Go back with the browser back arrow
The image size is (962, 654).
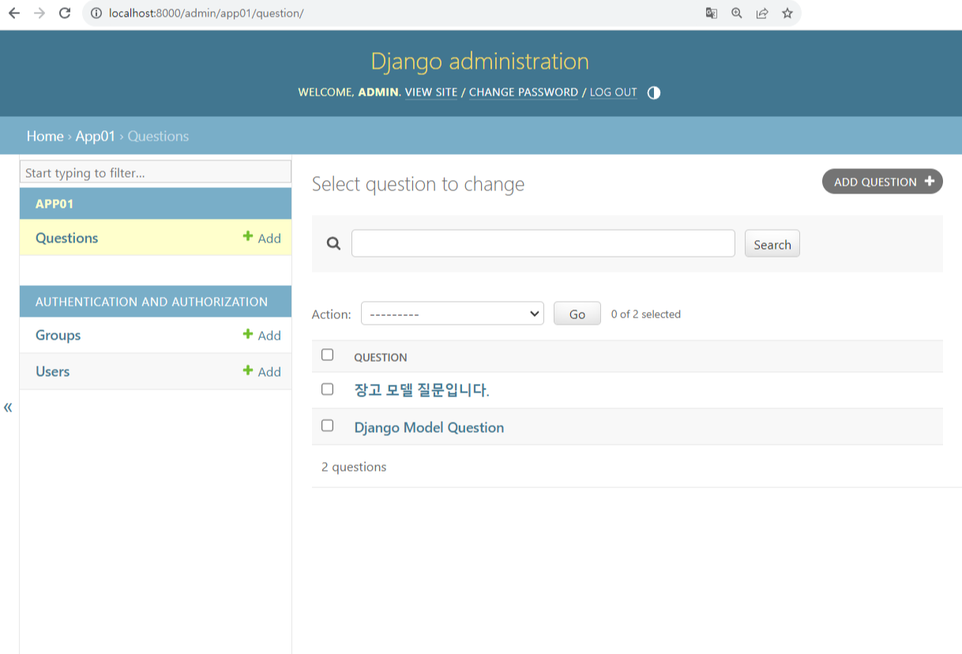14,13
